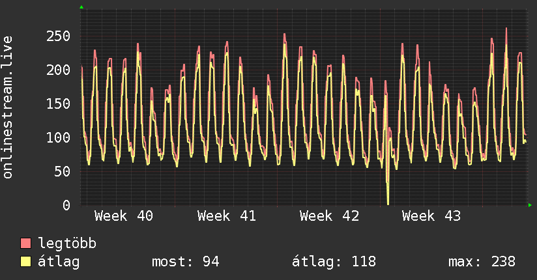Screen dimensions: 537x280
Task: Click the pink legtöbb legend swatch
Action: (x=25, y=243)
